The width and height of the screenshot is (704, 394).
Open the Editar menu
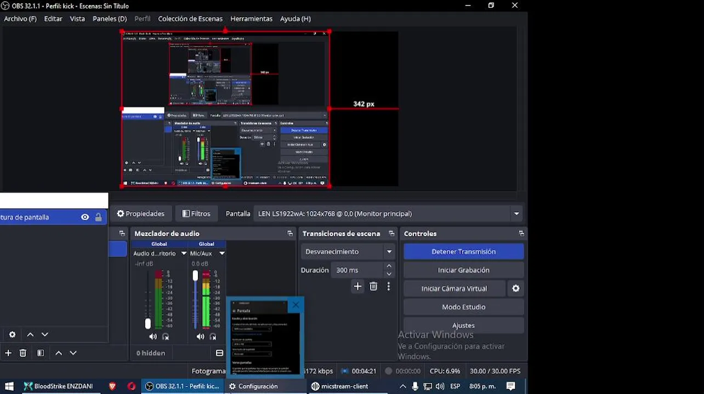[53, 19]
